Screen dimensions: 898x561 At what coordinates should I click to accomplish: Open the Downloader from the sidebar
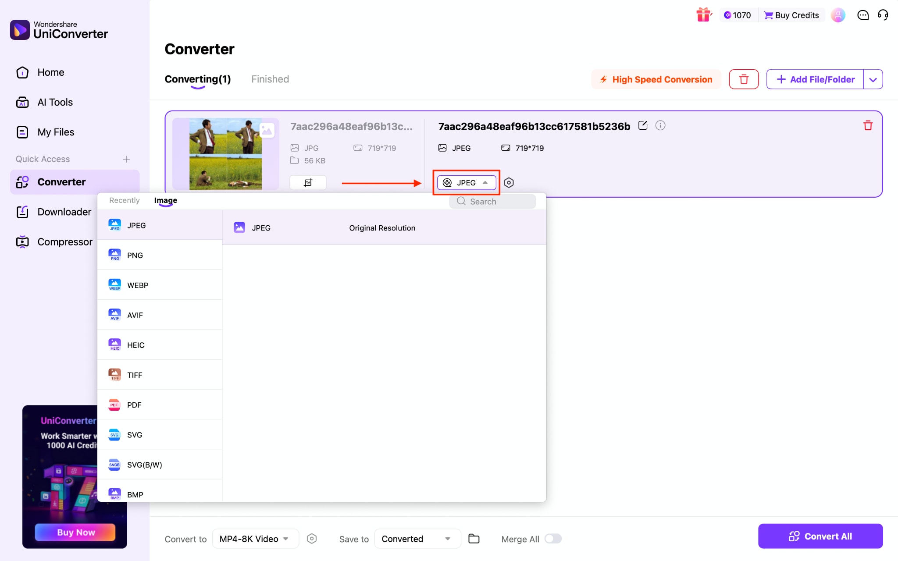pyautogui.click(x=64, y=212)
